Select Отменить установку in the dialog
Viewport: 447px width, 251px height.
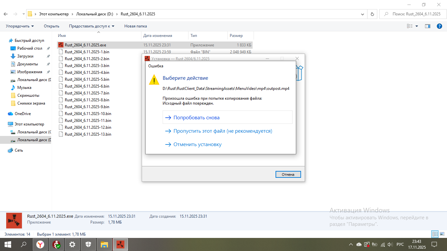pyautogui.click(x=197, y=144)
